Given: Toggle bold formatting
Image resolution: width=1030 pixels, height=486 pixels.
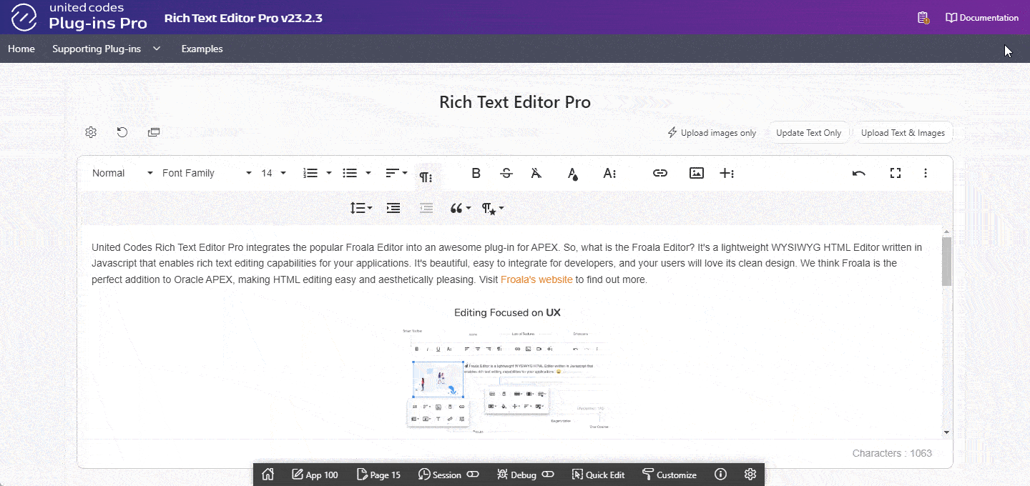Looking at the screenshot, I should coord(476,173).
